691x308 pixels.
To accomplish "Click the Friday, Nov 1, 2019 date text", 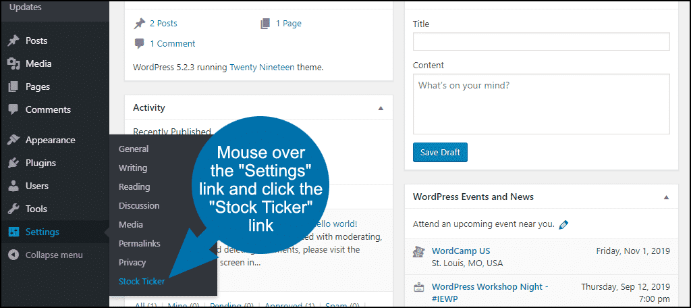I will pyautogui.click(x=633, y=251).
